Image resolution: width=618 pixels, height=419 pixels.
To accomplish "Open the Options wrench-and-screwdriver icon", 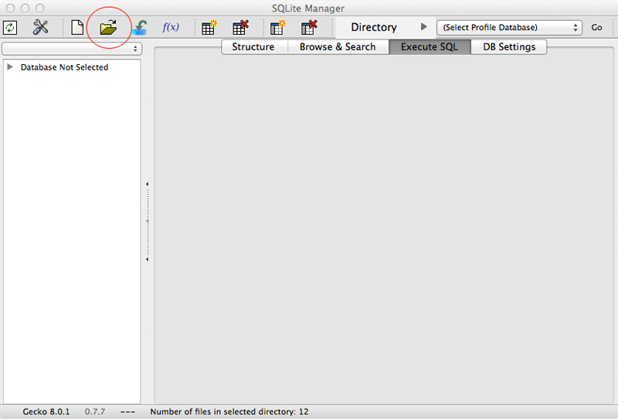I will click(x=40, y=27).
